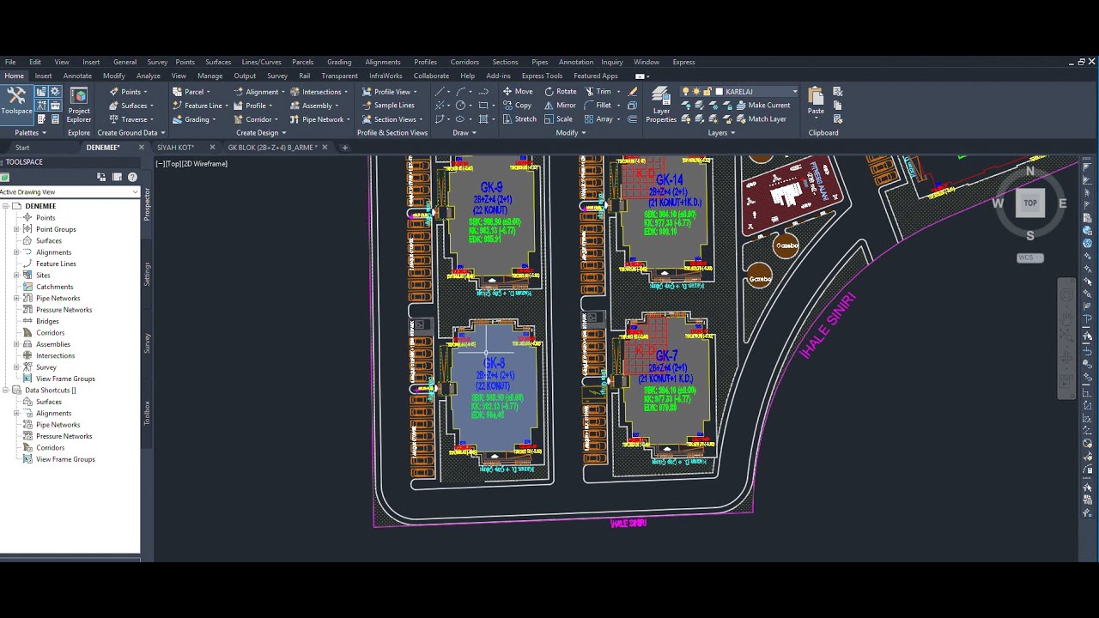Select the Move tool
1099x618 pixels.
518,92
